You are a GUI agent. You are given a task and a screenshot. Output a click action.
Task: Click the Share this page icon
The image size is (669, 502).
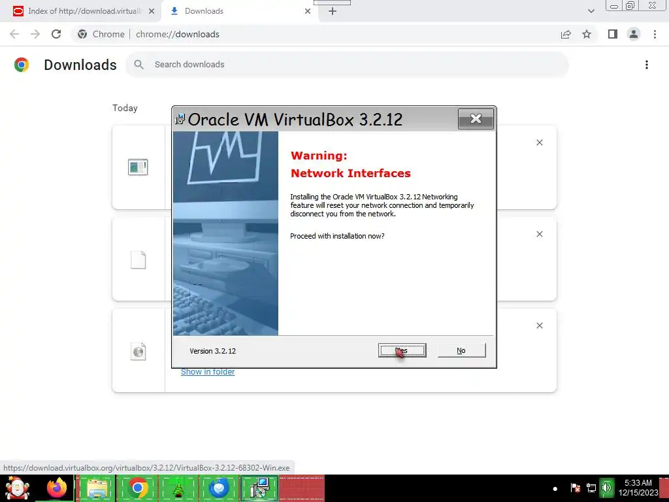tap(566, 34)
